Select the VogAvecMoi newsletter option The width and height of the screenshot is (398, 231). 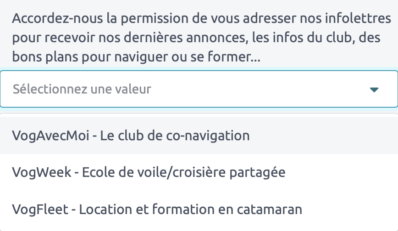click(131, 136)
